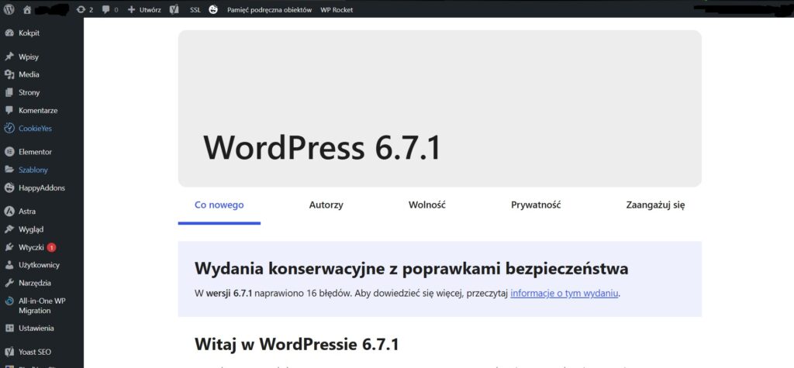
Task: Open the Wtyczki plugins menu
Action: tap(31, 247)
